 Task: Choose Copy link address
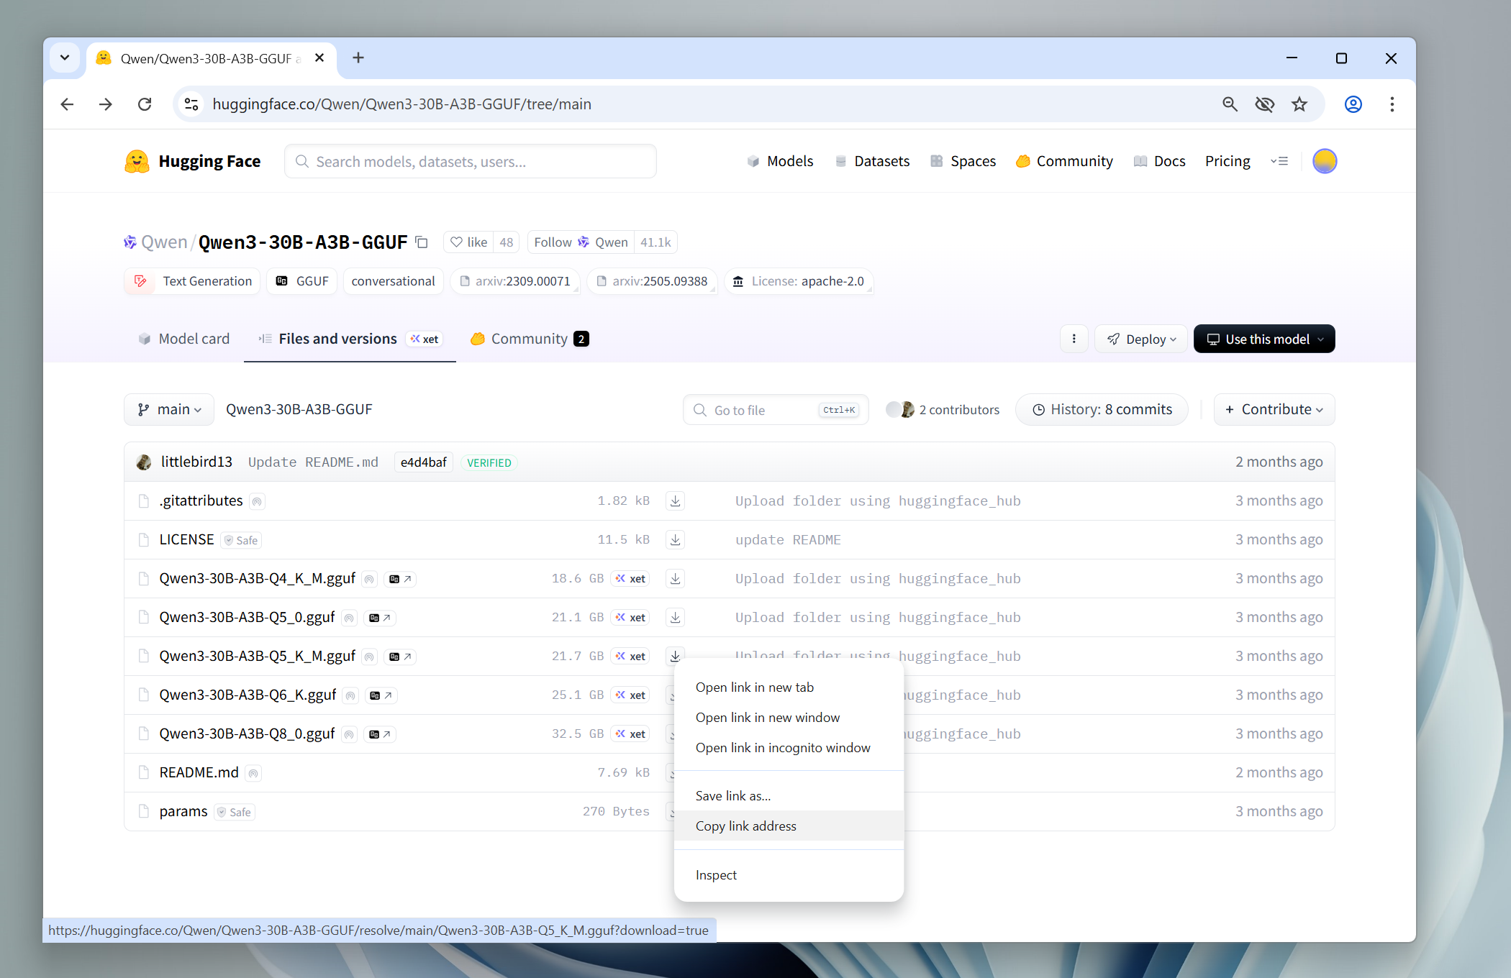789,826
